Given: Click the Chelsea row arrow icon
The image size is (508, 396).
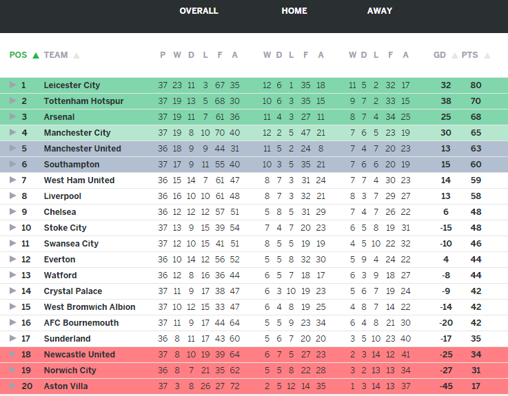Looking at the screenshot, I should (12, 212).
